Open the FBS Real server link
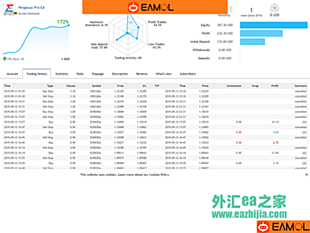The height and width of the screenshot is (233, 310). [15, 59]
